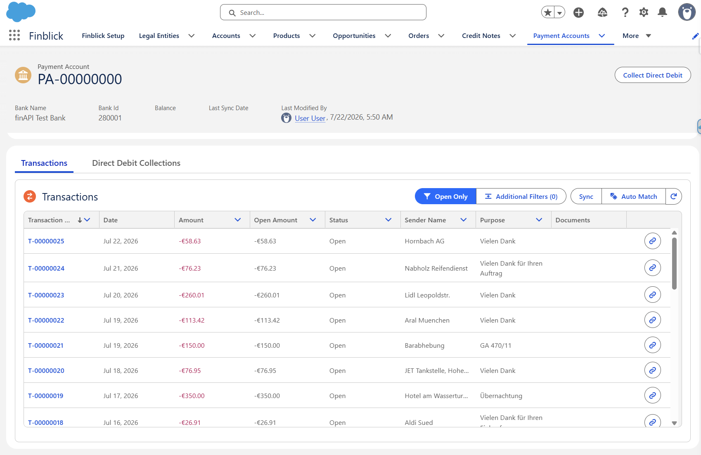Switch to Direct Debit Collections tab
The height and width of the screenshot is (455, 701).
click(136, 163)
